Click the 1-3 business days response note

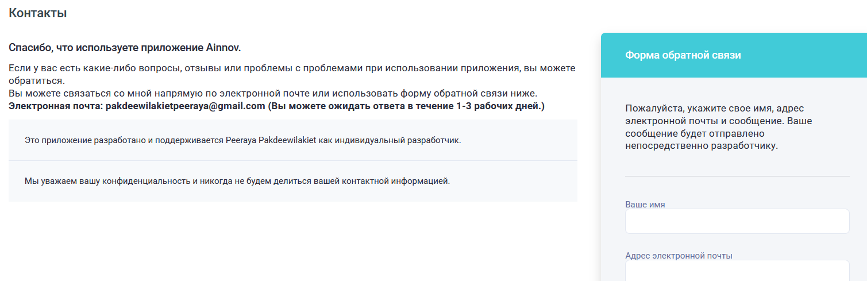click(x=406, y=106)
